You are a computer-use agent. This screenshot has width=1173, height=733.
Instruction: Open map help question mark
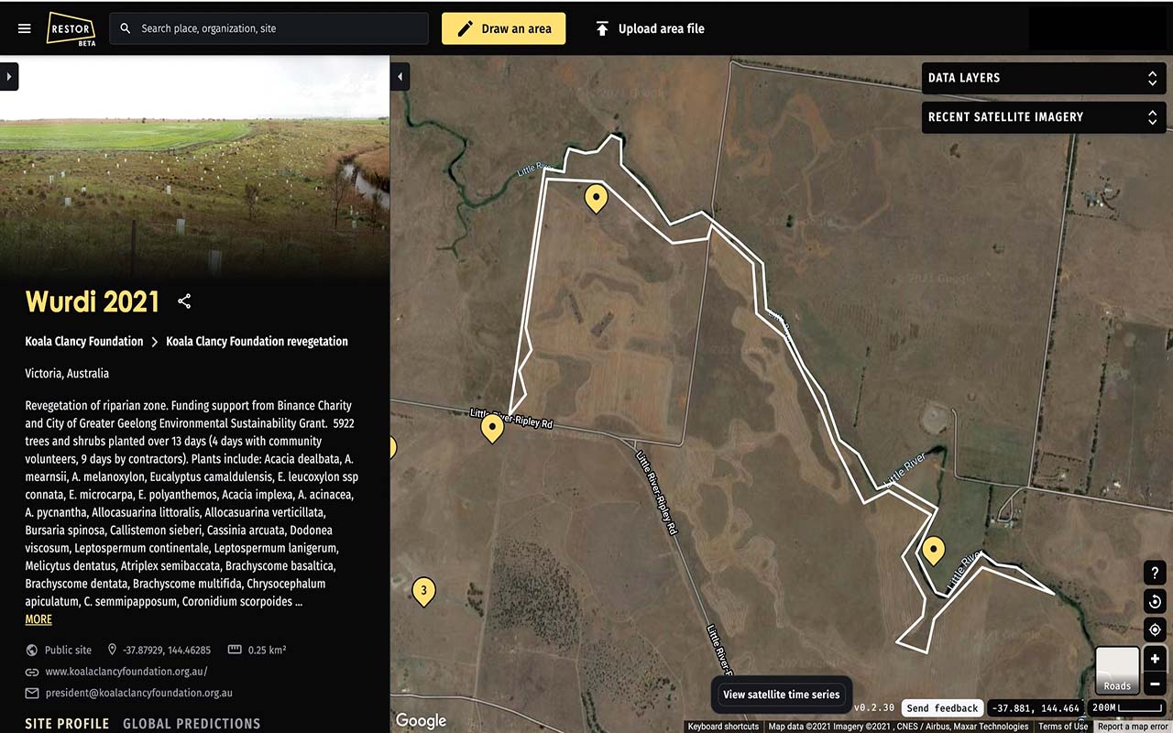click(1155, 573)
